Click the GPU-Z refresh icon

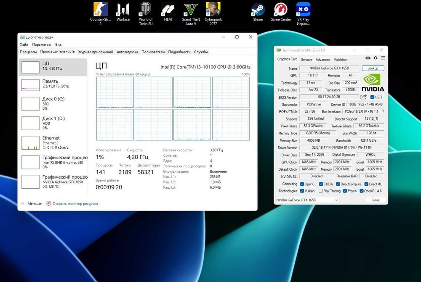coord(376,58)
